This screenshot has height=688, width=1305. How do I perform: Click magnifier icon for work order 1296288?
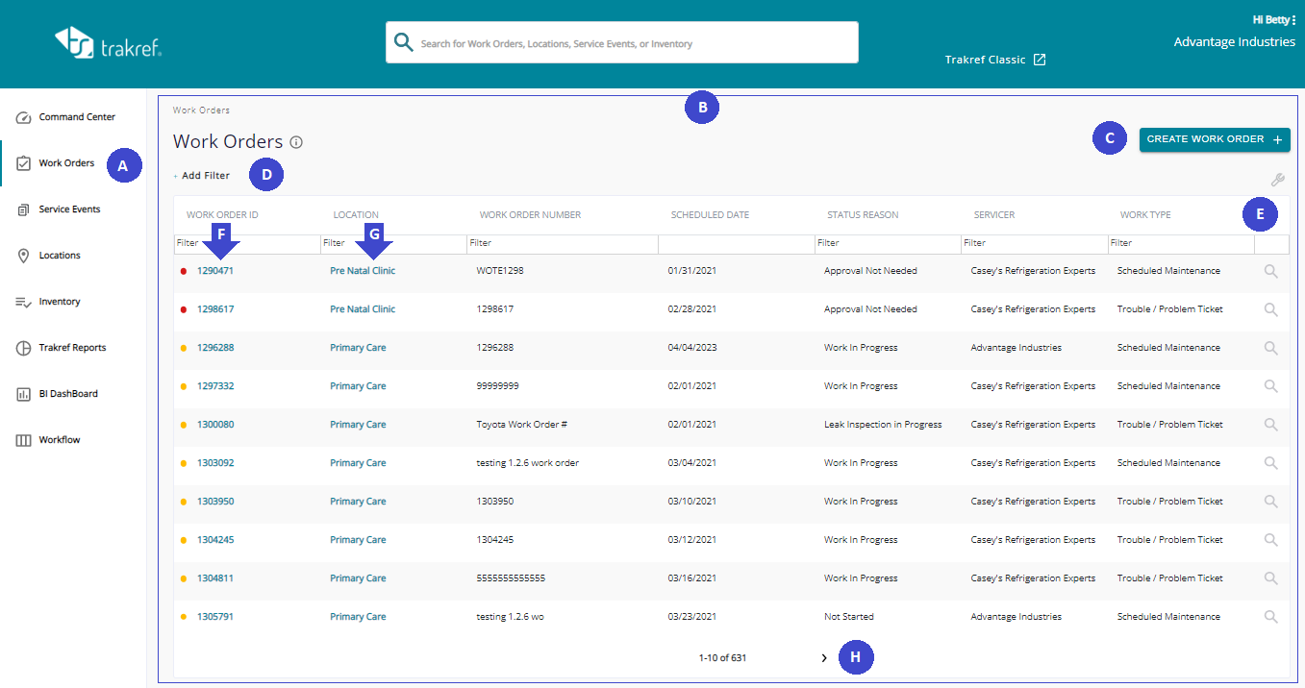point(1271,348)
